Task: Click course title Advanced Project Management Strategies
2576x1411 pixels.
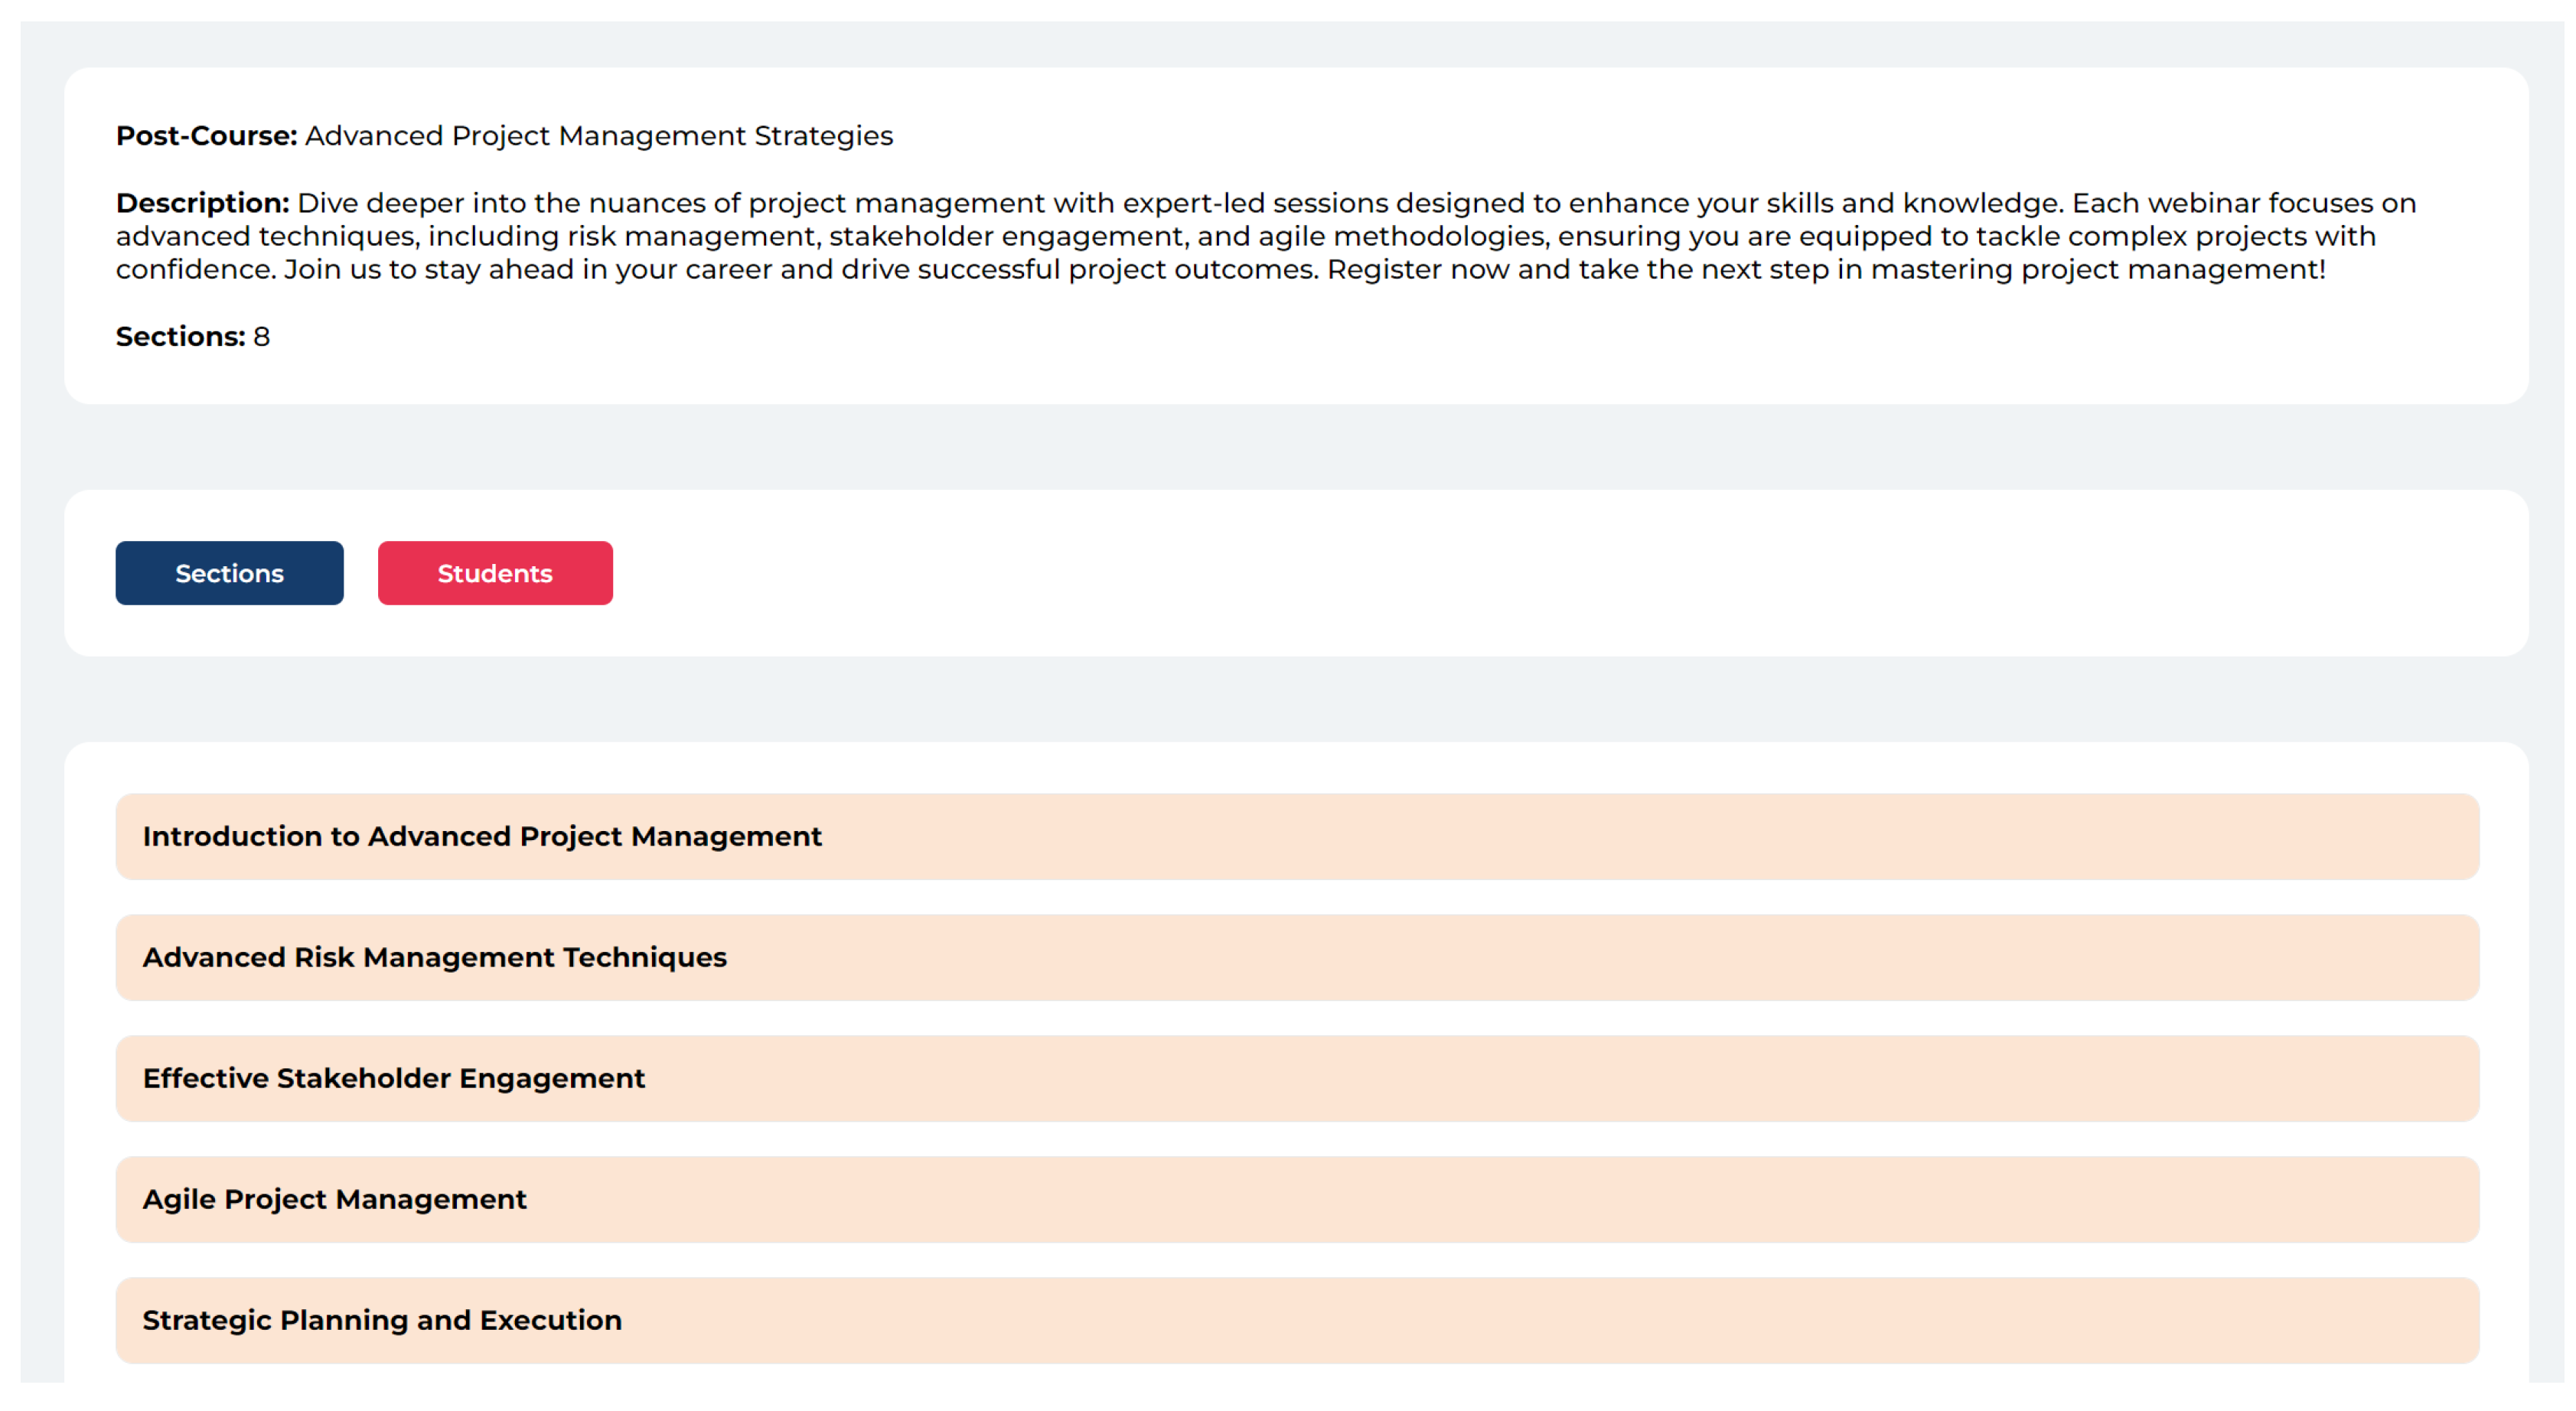Action: [x=598, y=136]
